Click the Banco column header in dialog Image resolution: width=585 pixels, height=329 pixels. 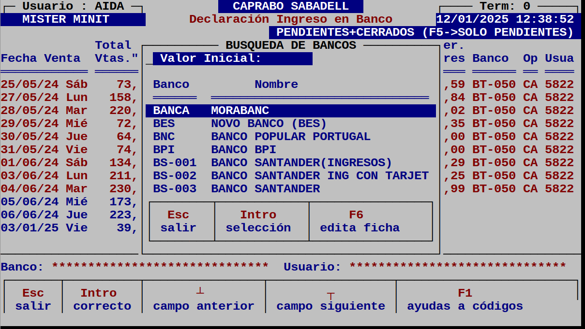pyautogui.click(x=170, y=84)
